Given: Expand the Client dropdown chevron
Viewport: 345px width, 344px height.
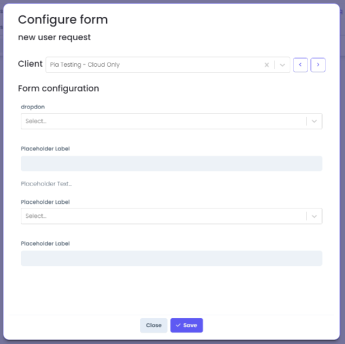Looking at the screenshot, I should (x=282, y=65).
